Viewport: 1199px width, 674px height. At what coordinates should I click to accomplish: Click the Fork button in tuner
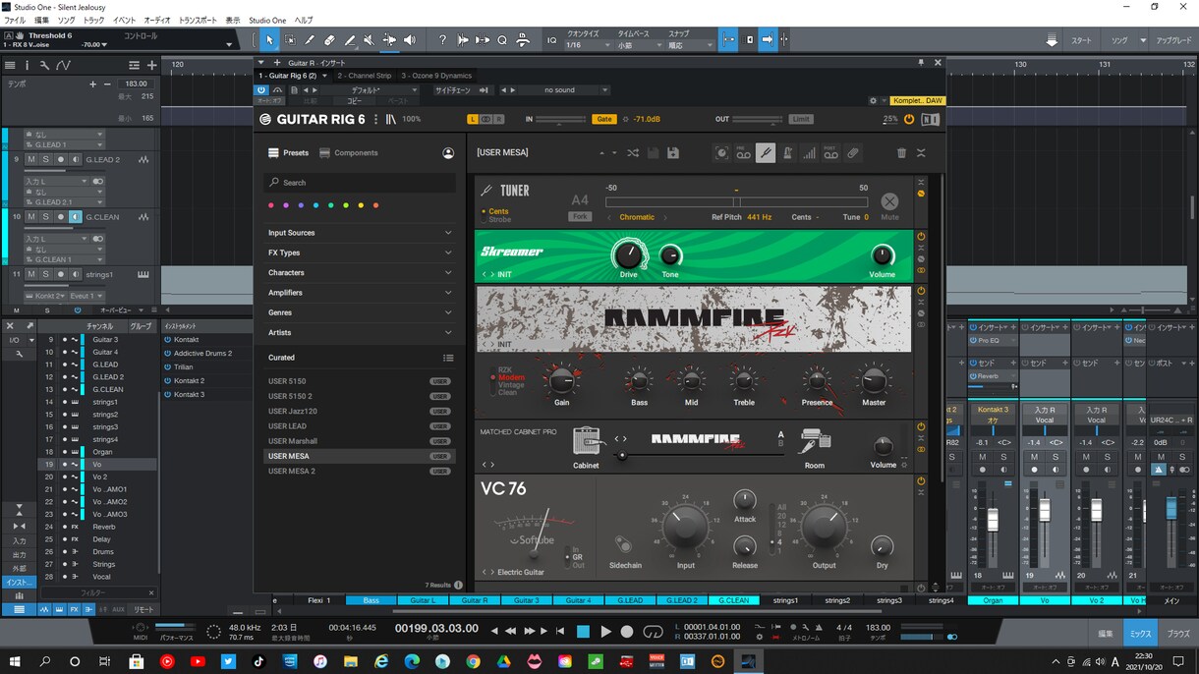(x=580, y=216)
